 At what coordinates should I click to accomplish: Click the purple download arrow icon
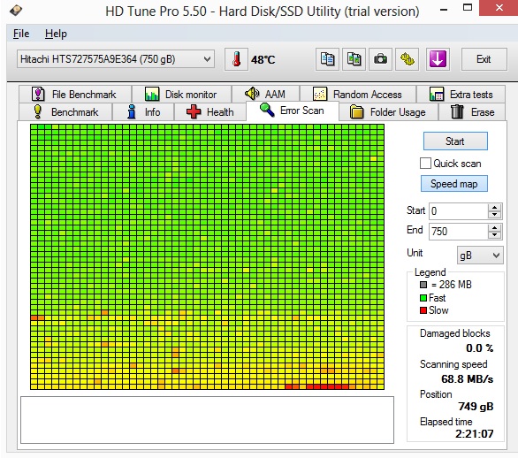[x=438, y=59]
